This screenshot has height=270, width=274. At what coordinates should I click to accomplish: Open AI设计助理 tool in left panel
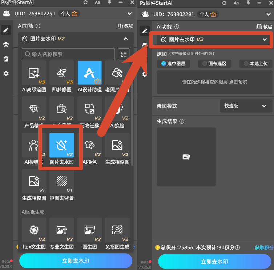coord(90,73)
